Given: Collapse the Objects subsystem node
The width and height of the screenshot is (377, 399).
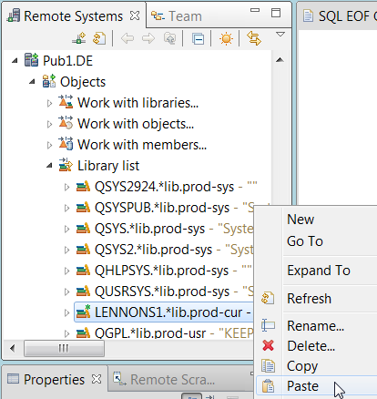Looking at the screenshot, I should (x=32, y=82).
